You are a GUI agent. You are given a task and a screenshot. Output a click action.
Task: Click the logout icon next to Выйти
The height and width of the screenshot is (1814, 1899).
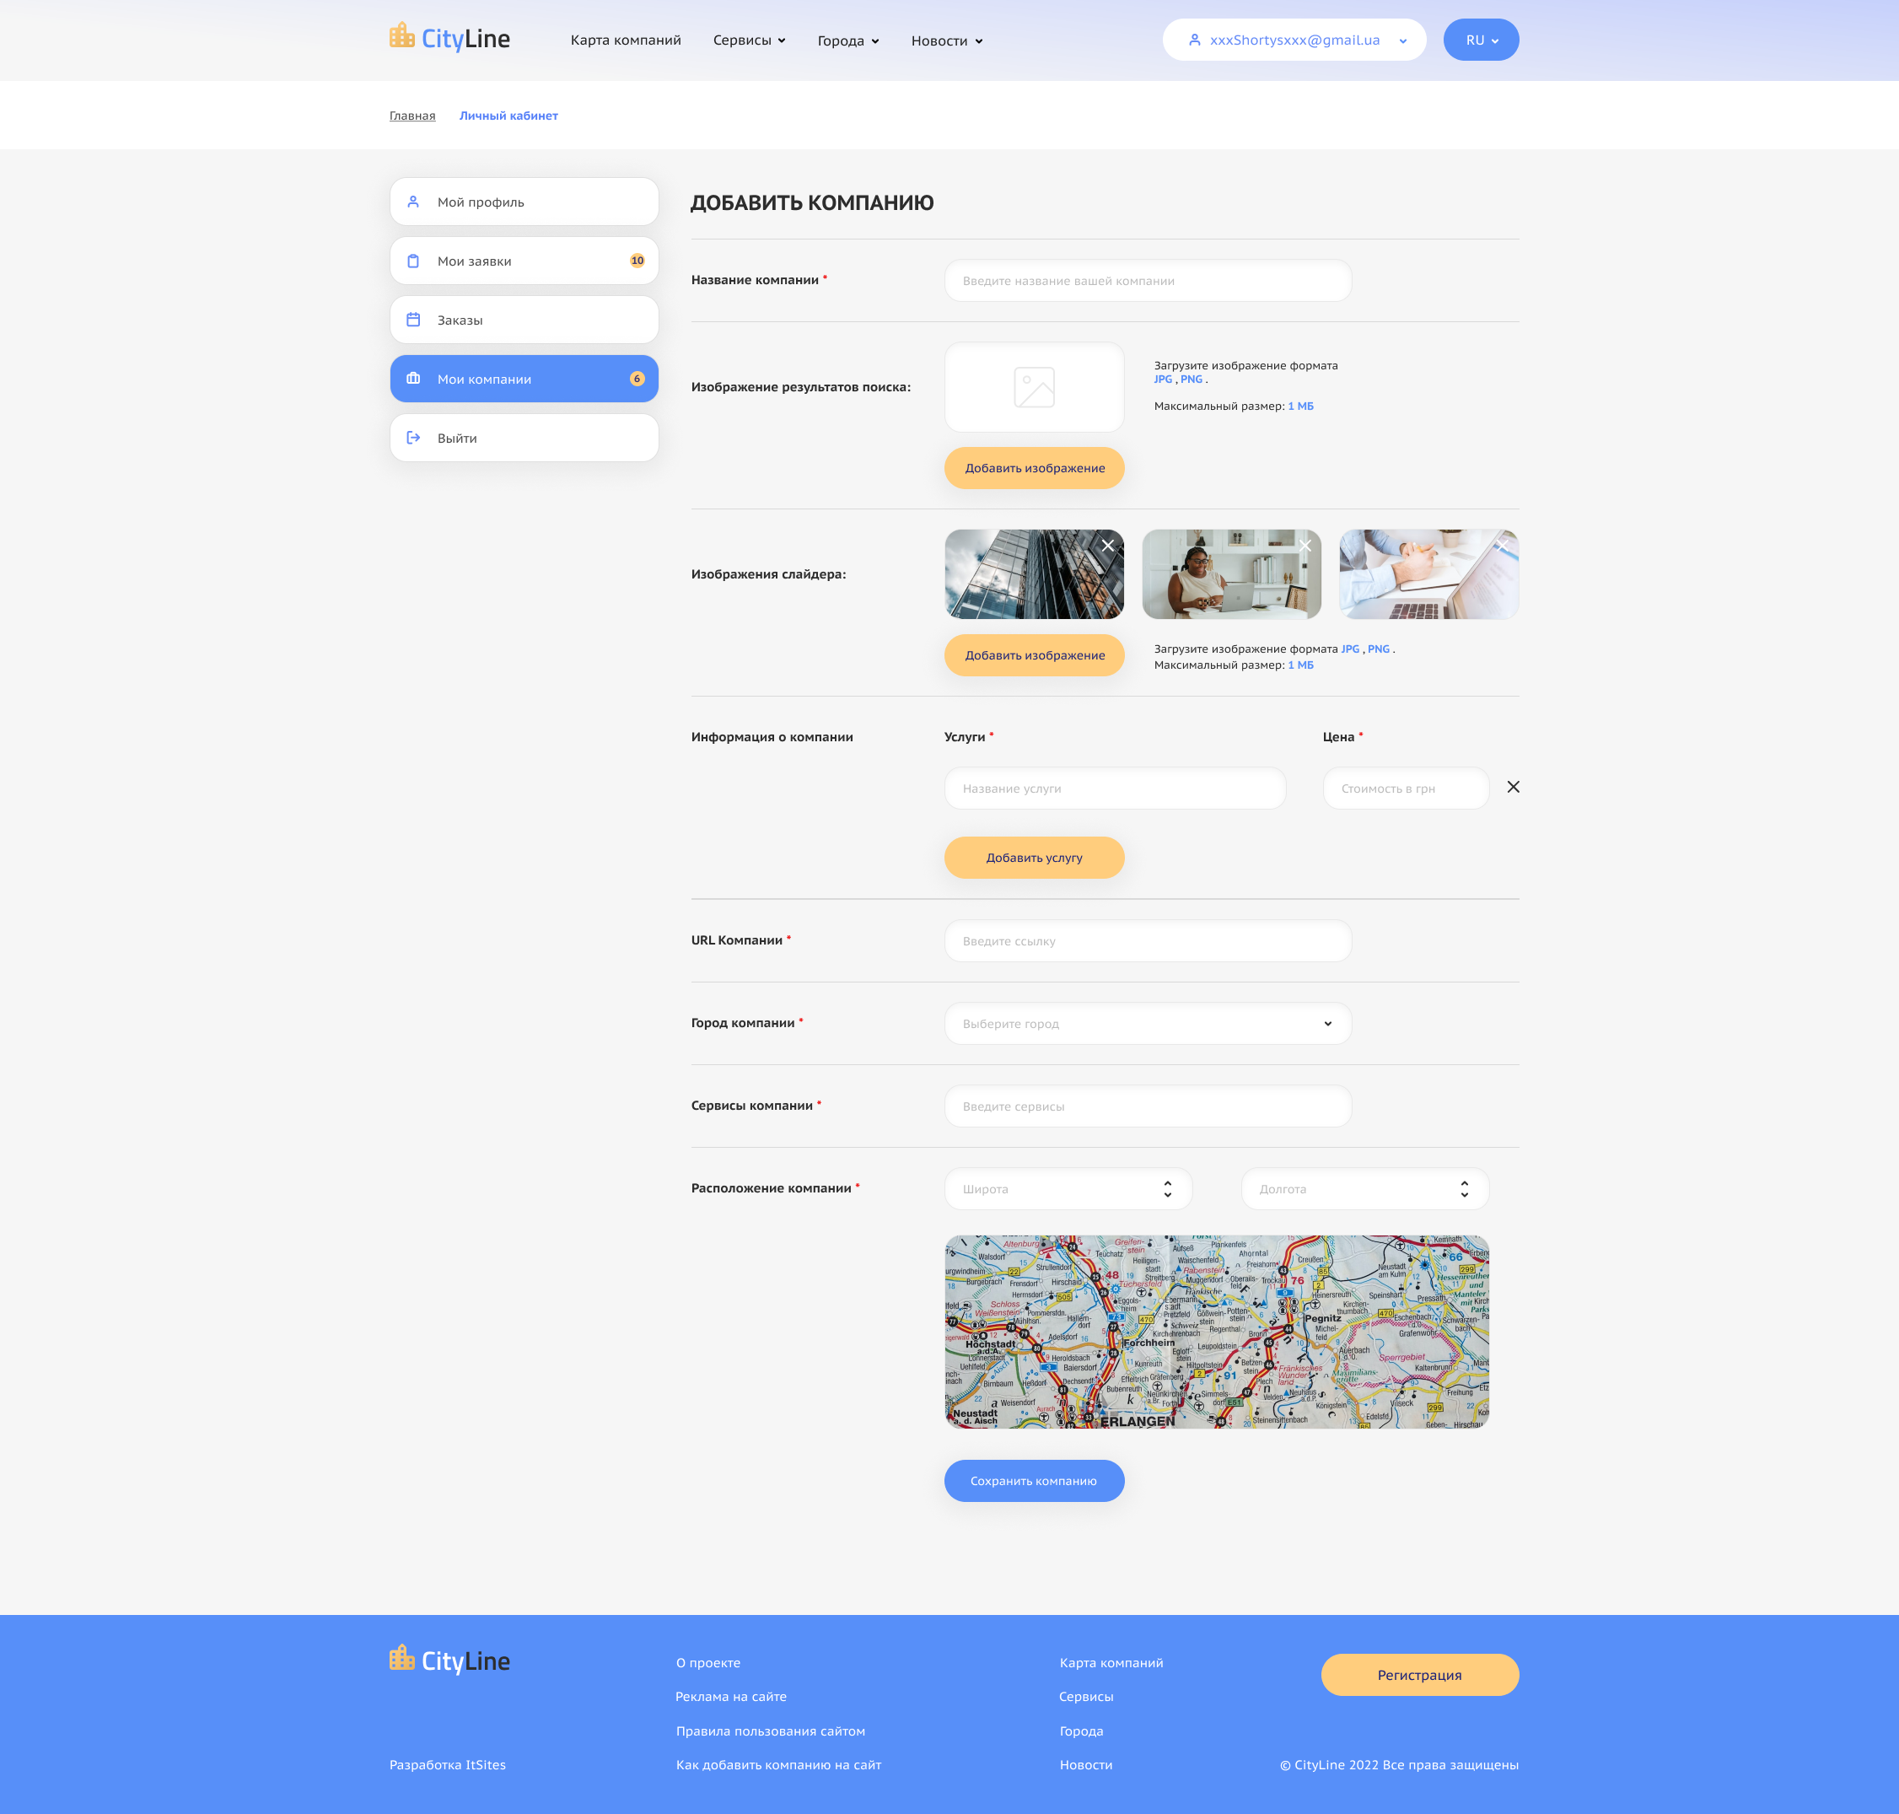tap(414, 437)
